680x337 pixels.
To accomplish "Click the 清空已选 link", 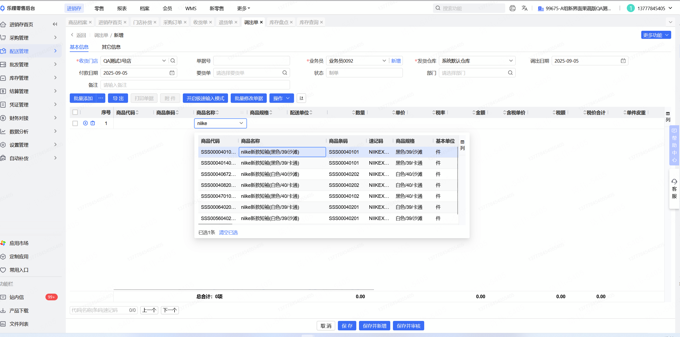I will pyautogui.click(x=228, y=232).
